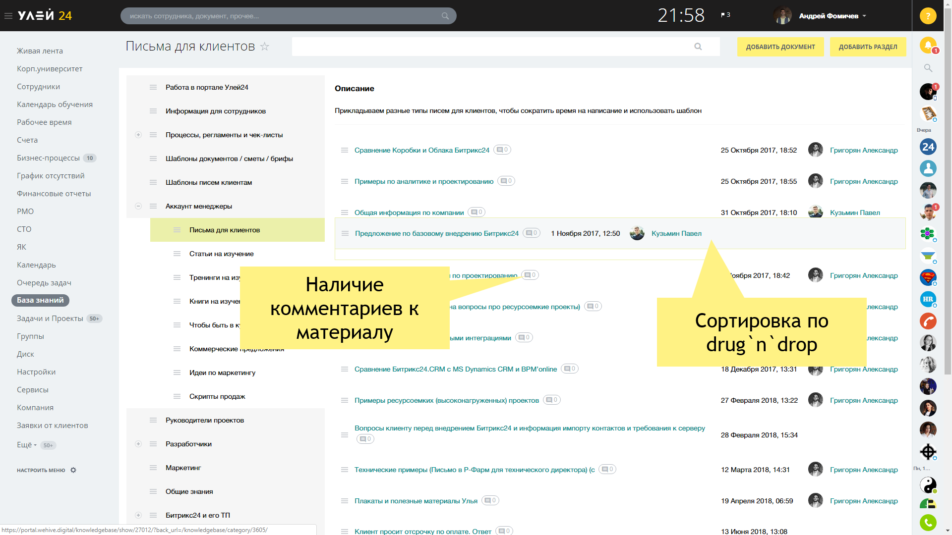Click the gear next to Настроить меню
Screen dimensions: 952x535
pyautogui.click(x=73, y=470)
